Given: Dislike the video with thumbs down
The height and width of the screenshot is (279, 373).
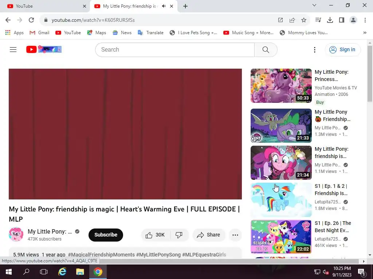Looking at the screenshot, I should (x=179, y=235).
